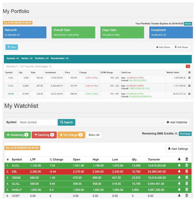
Task: Open the Alert Settings panel
Action: [x=178, y=149]
